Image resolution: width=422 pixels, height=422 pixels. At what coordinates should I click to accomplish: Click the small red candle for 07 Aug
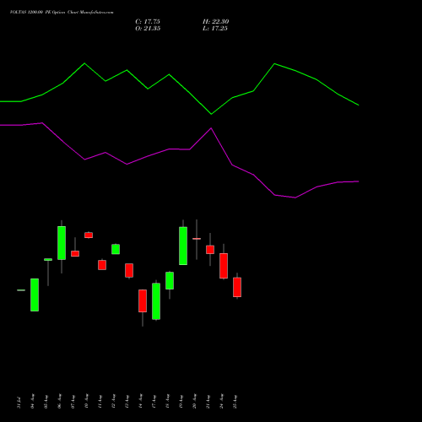(x=75, y=253)
